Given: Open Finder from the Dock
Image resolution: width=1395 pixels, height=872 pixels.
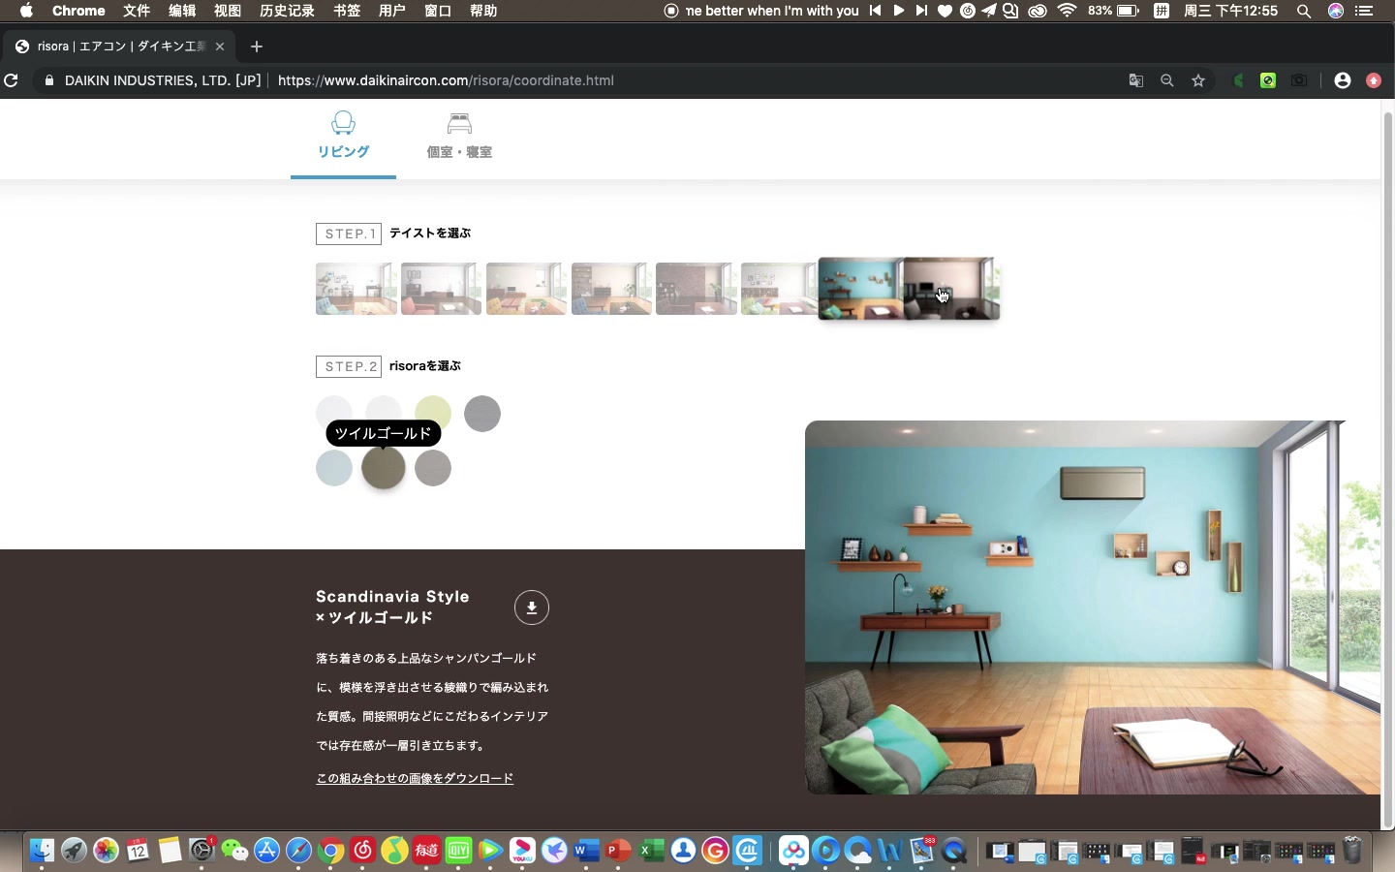Looking at the screenshot, I should click(42, 851).
